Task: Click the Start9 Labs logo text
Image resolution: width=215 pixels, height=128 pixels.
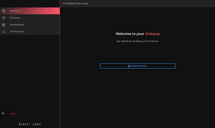Action: pyautogui.click(x=29, y=124)
